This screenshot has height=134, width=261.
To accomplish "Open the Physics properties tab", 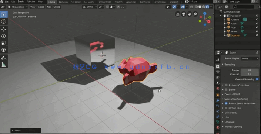I will pos(218,111).
